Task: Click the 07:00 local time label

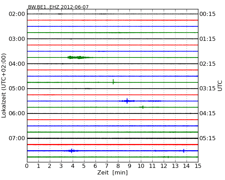Action: 17,138
